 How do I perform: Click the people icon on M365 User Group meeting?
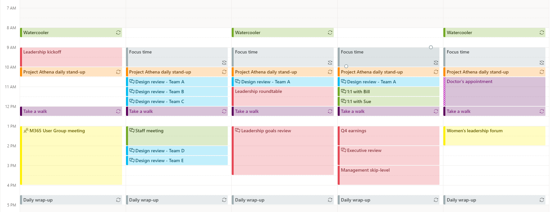click(x=26, y=131)
